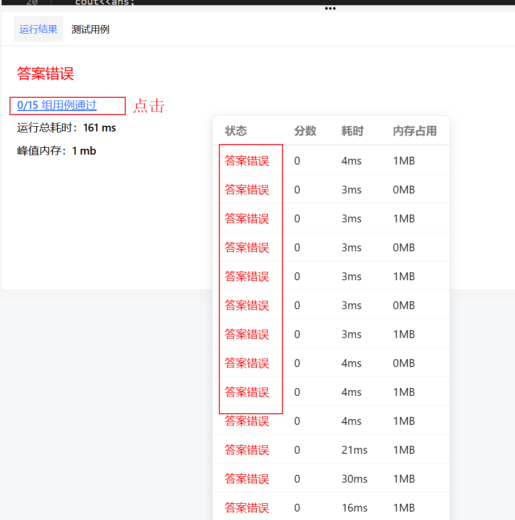Click the large red 答案错误 result heading

pos(45,74)
